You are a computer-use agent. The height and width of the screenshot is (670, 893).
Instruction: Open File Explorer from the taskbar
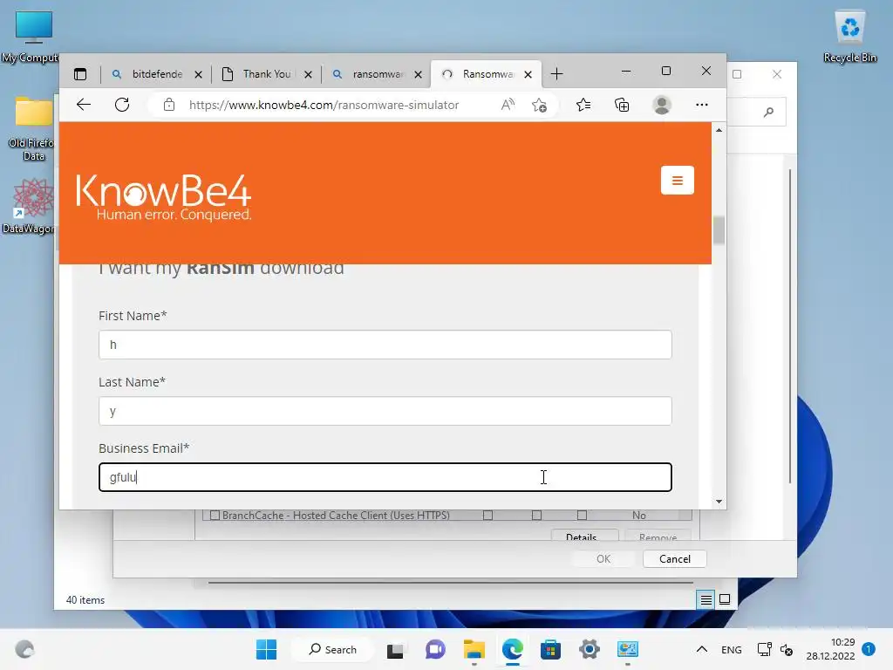(474, 649)
